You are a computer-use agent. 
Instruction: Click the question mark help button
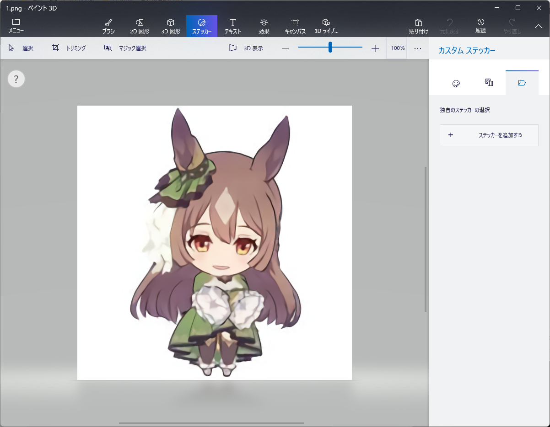pos(16,79)
